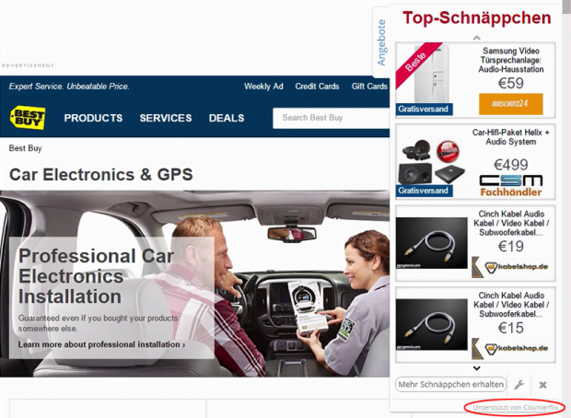Click the Top-Schnäppchen panel title
Viewport: 571px width, 418px height.
point(477,17)
